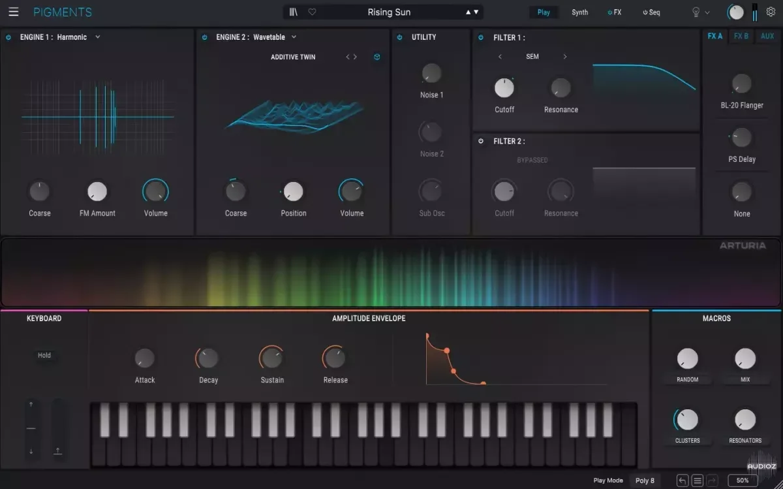
Task: Select previous wavetable with left chevron
Action: click(348, 57)
